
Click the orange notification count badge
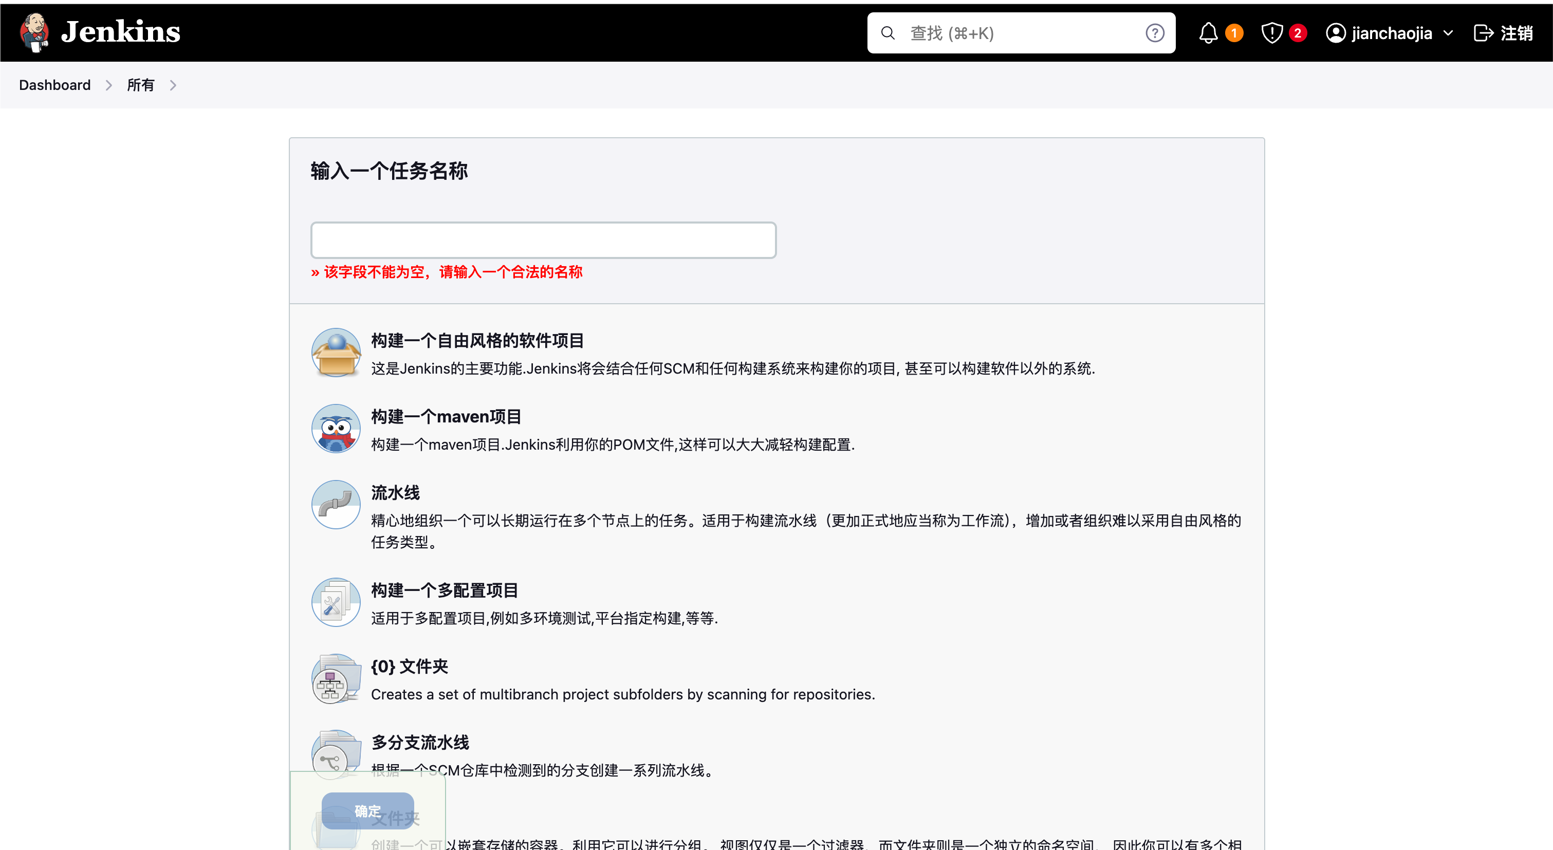tap(1234, 33)
